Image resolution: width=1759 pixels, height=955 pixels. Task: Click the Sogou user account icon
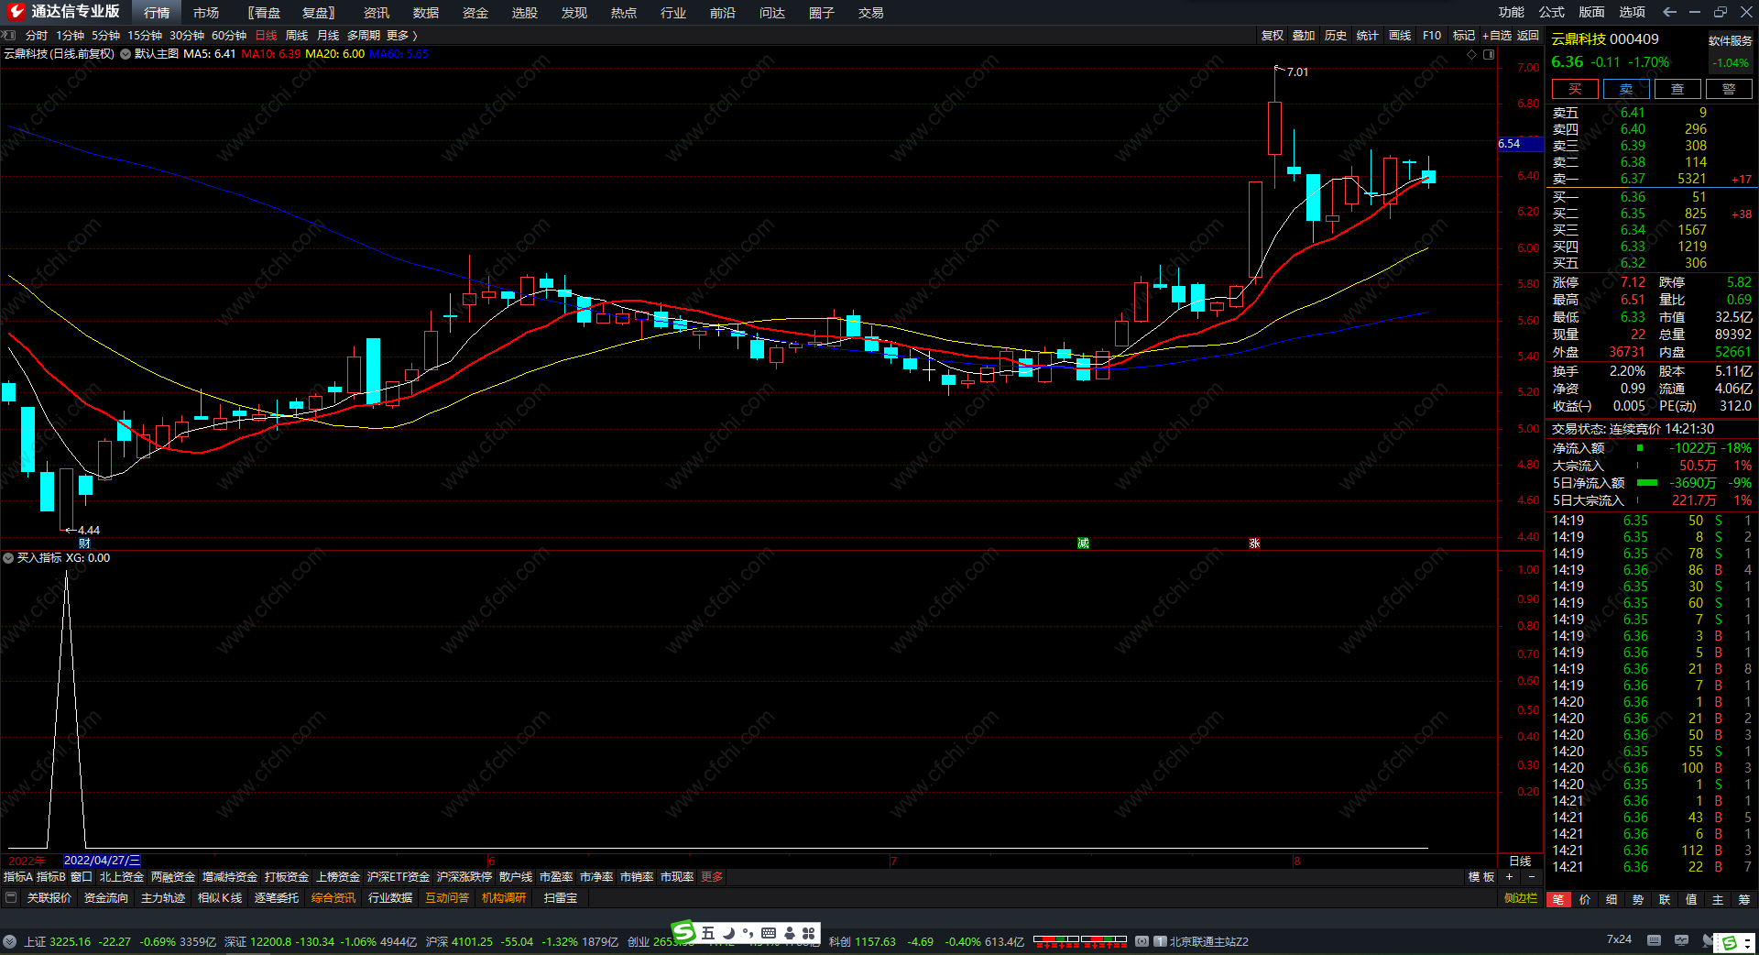pos(789,933)
